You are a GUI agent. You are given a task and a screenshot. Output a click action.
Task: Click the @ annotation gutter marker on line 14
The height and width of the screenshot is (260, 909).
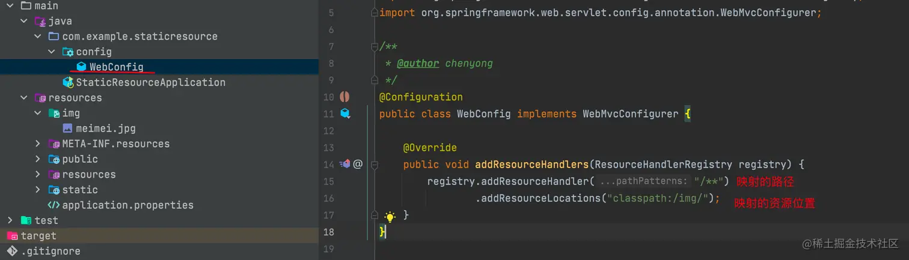pos(358,163)
